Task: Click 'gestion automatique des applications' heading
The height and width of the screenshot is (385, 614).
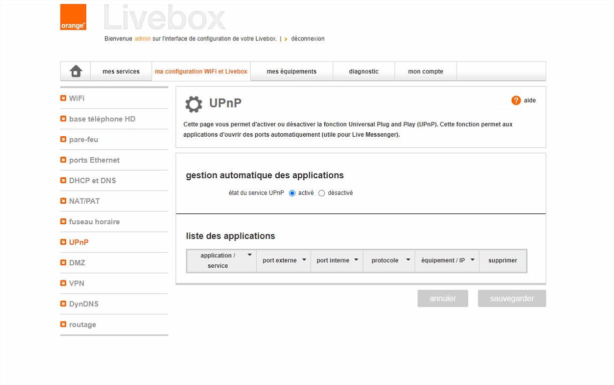Action: tap(265, 175)
